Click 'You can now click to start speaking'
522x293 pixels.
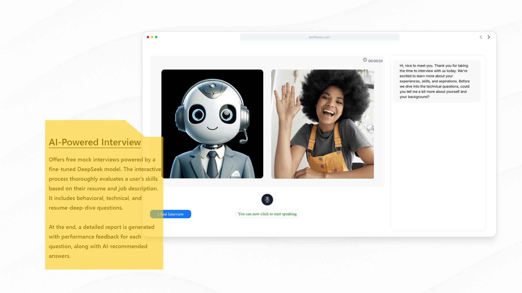tap(267, 214)
